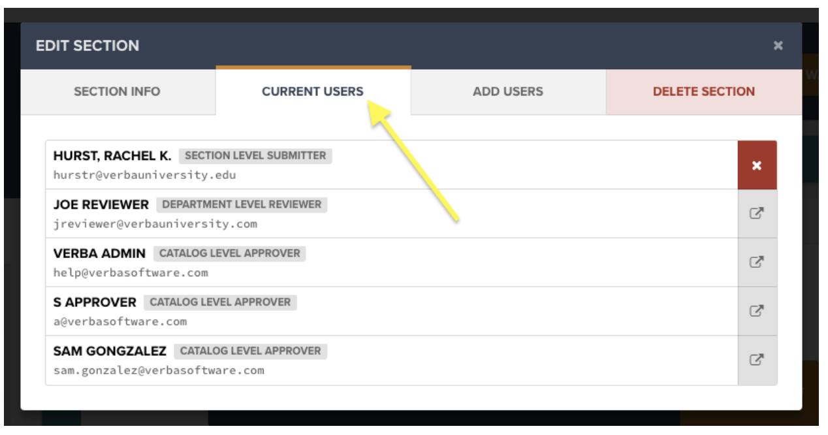Open the Delete Section tab
The height and width of the screenshot is (435, 828).
(x=704, y=91)
